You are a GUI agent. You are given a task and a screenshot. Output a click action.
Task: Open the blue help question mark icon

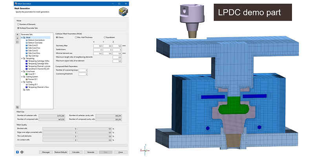point(18,152)
